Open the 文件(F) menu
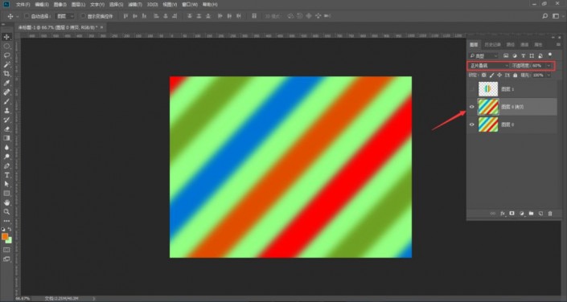This screenshot has height=302, width=567. [x=23, y=5]
